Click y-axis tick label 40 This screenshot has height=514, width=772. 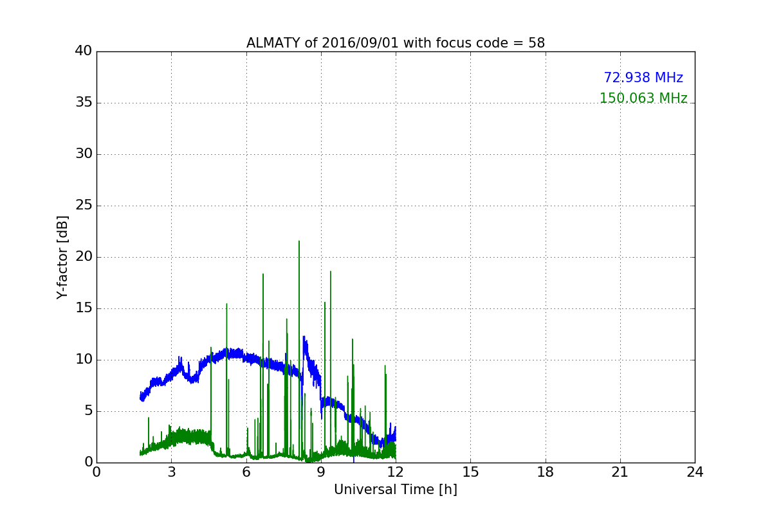[83, 51]
